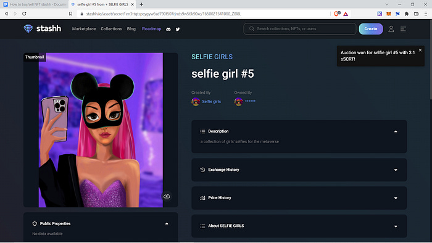This screenshot has height=243, width=432.
Task: Open the Selfie girls creator link
Action: point(211,102)
